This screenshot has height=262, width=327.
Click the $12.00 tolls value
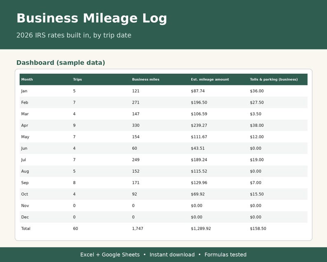(257, 137)
